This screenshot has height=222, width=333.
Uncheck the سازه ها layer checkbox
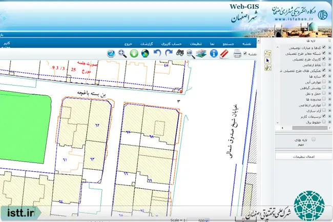(324, 76)
